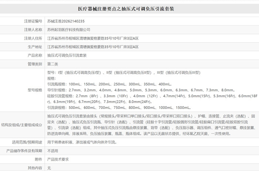Image resolution: width=259 pixels, height=171 pixels.
Task: Click the 导引针规格 line
Action: click(x=141, y=90)
